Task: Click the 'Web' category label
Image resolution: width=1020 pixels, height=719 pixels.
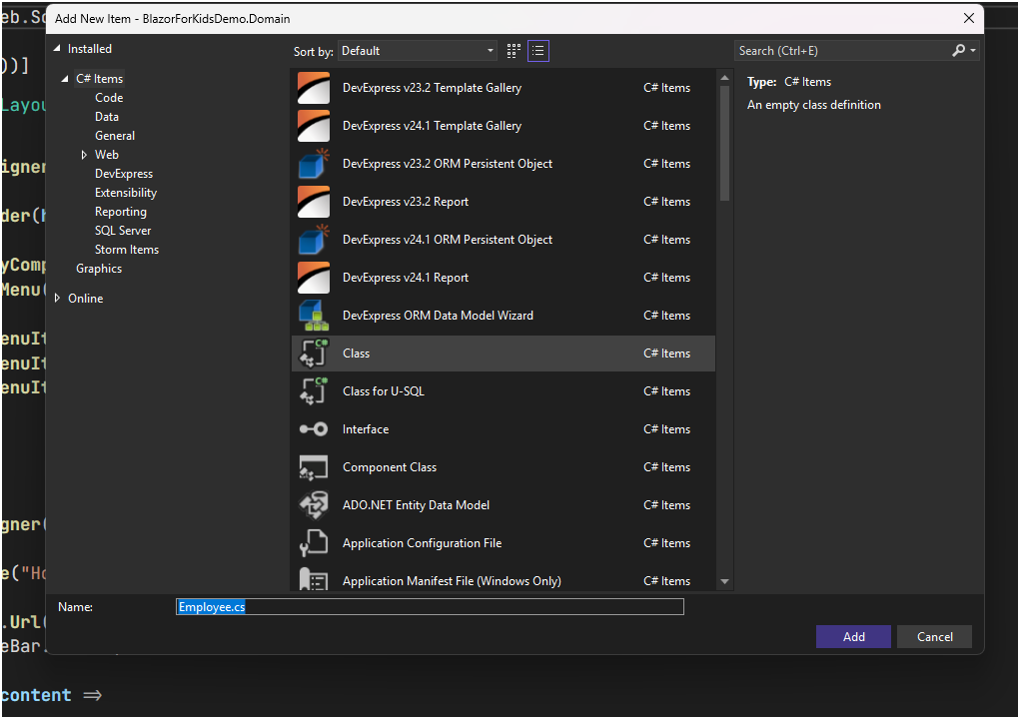Action: point(107,155)
